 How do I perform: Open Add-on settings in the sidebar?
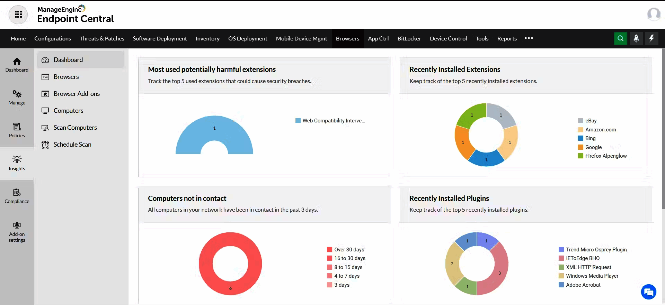tap(17, 232)
